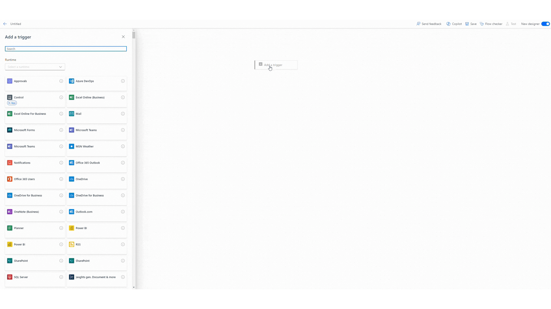Show info for jexghts gen. Document & more

click(x=123, y=277)
